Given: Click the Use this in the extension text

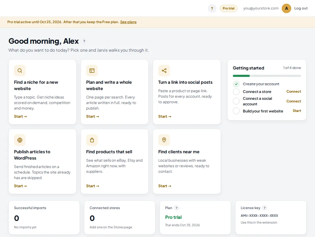Looking at the screenshot, I should coord(259,223).
